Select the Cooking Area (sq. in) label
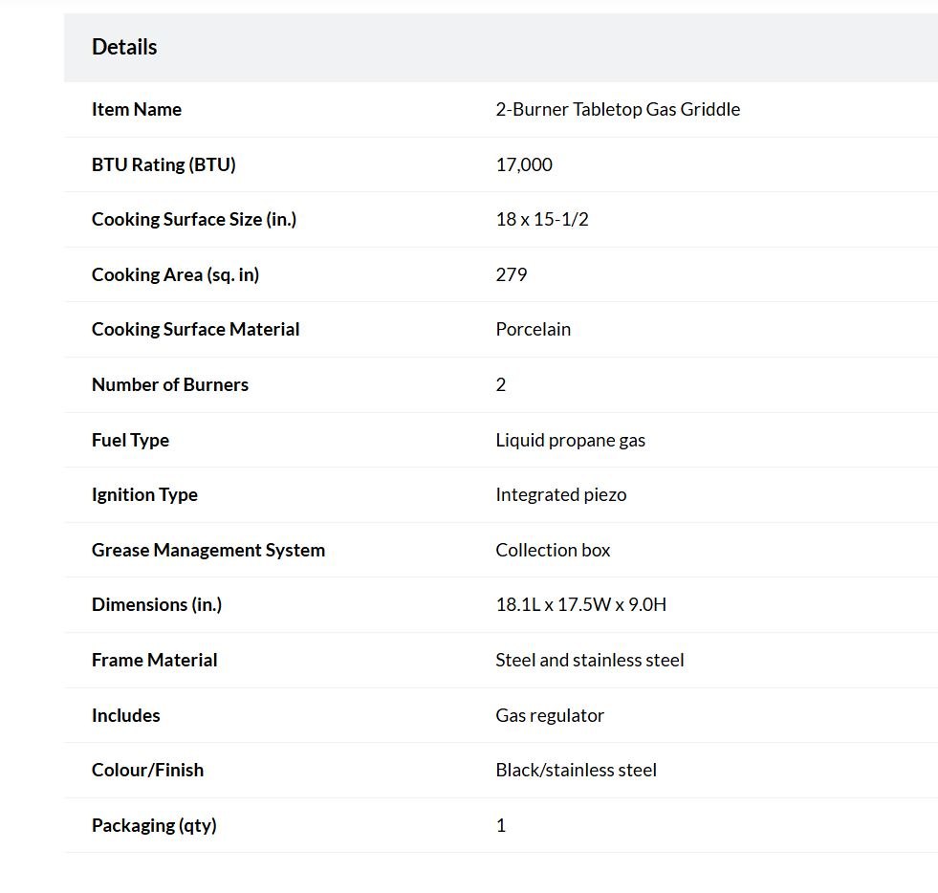 click(x=175, y=274)
